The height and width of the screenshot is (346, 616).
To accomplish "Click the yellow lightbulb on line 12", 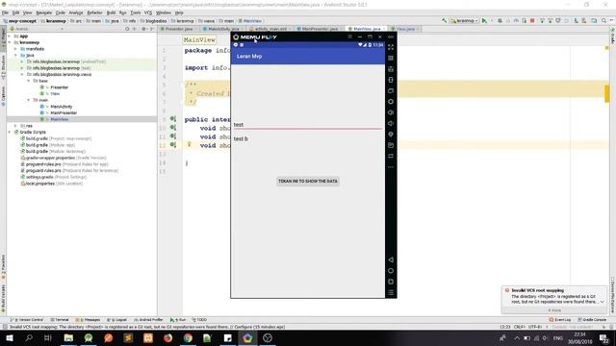I will pos(189,144).
